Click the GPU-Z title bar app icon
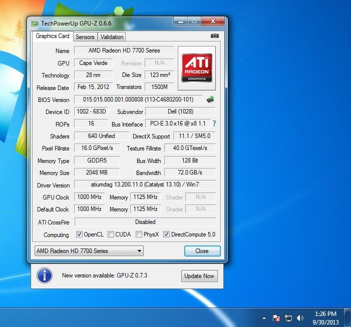This screenshot has height=327, width=351. tap(35, 23)
